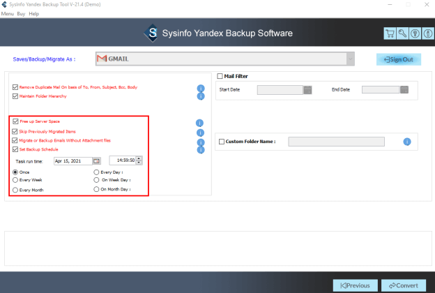Expand the GMAIL save-as dropdown
This screenshot has height=293, width=435.
coord(351,59)
